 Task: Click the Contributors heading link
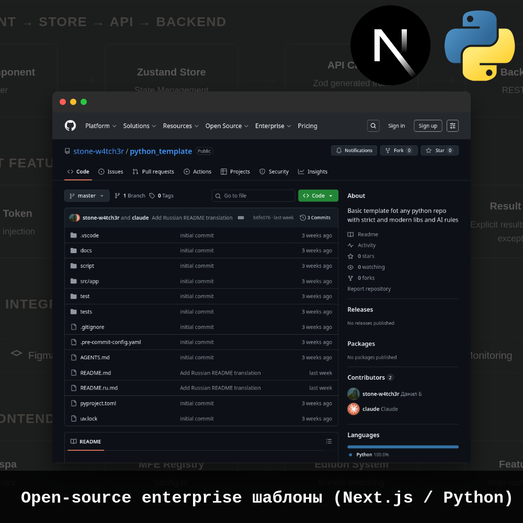[x=366, y=377]
